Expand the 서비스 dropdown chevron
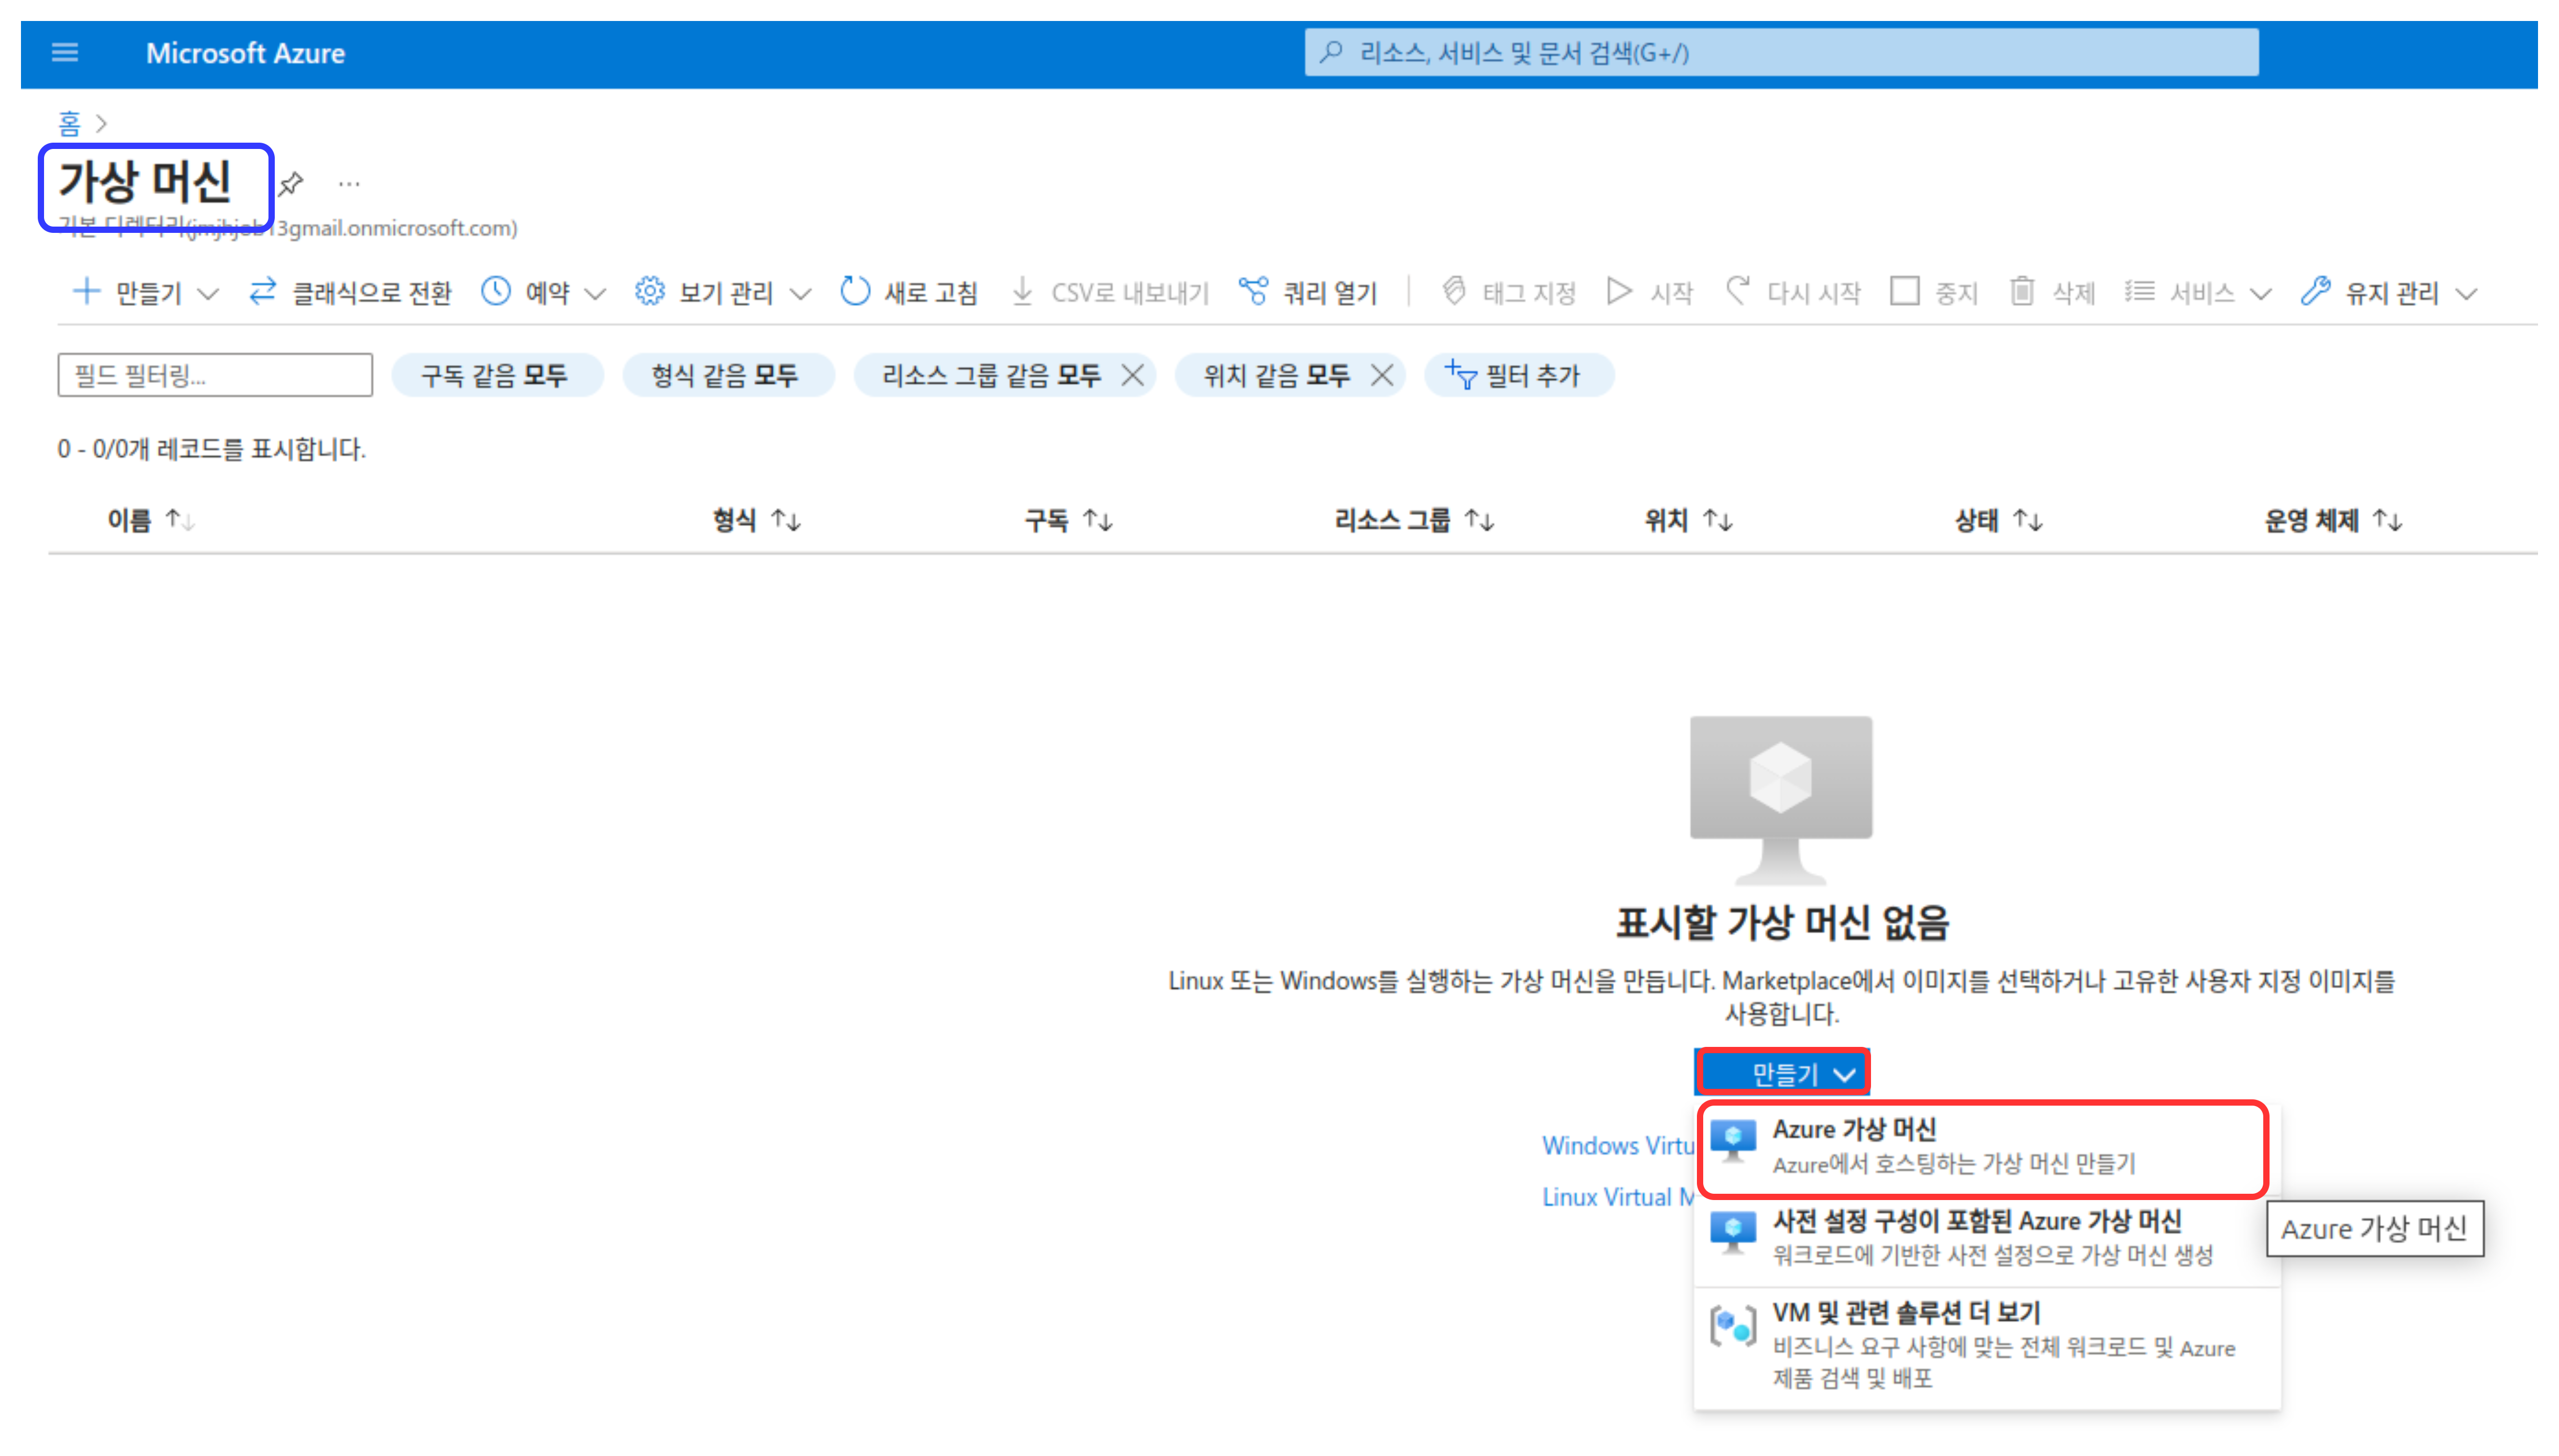The width and height of the screenshot is (2559, 1456). pos(2260,294)
